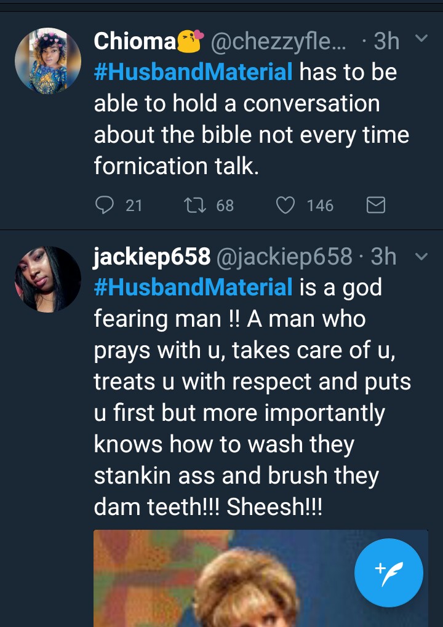Image resolution: width=443 pixels, height=627 pixels.
Task: Expand options chevron on Chioma's tweet
Action: point(421,39)
